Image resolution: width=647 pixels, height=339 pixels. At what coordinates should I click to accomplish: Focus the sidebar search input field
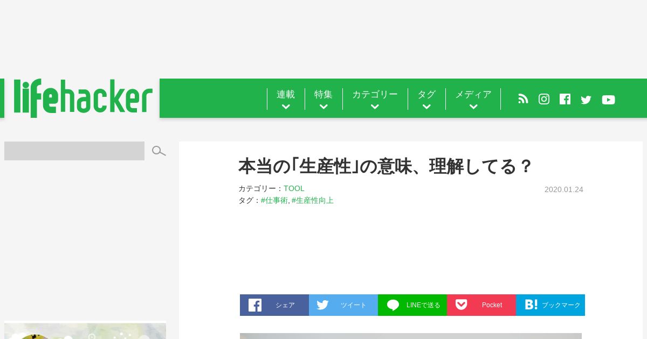pos(74,151)
